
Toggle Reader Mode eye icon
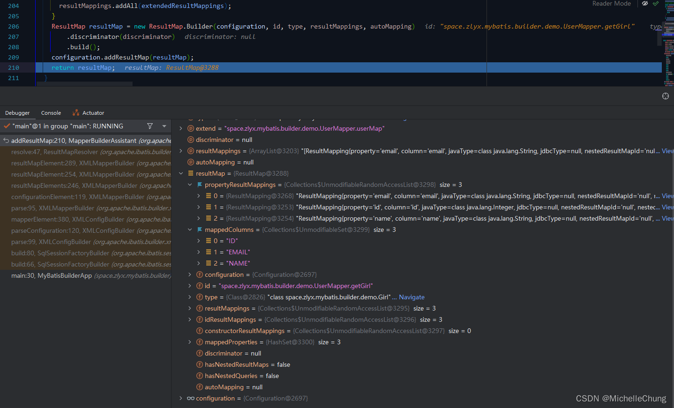click(x=645, y=3)
